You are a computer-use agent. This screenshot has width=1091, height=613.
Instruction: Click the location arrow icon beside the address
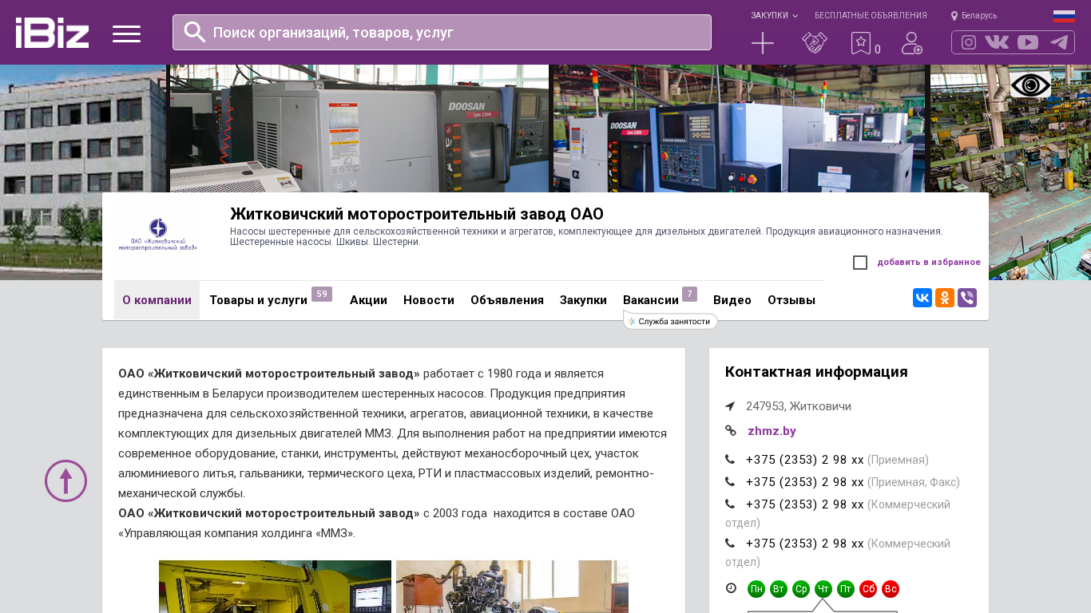[730, 406]
